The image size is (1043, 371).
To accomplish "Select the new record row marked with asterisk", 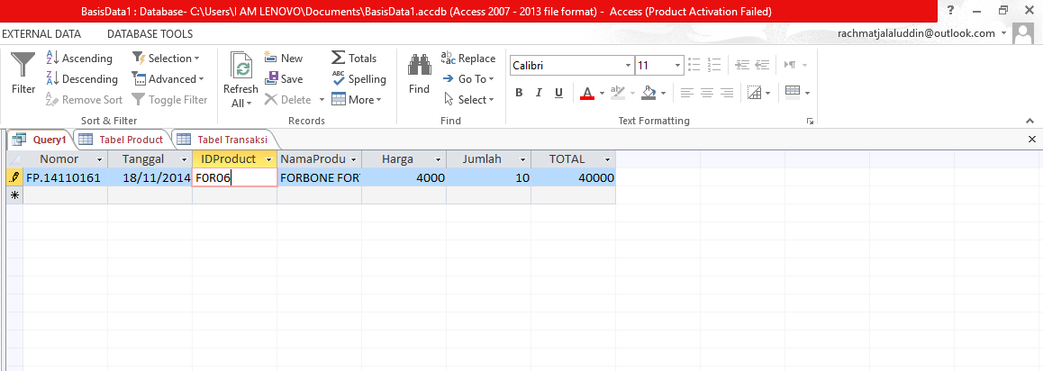I will [14, 195].
